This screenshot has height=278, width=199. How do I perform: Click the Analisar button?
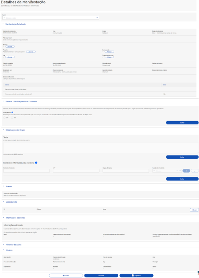coord(101,275)
